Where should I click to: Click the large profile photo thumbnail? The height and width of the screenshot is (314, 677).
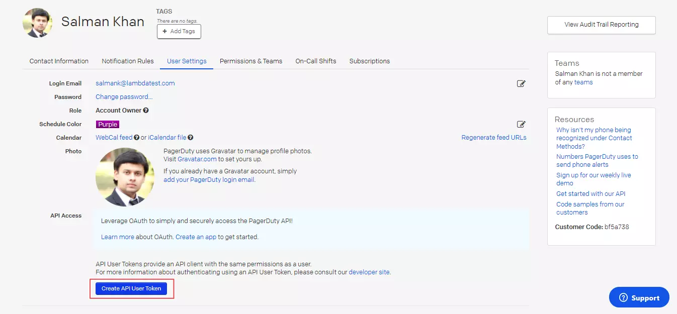(125, 177)
